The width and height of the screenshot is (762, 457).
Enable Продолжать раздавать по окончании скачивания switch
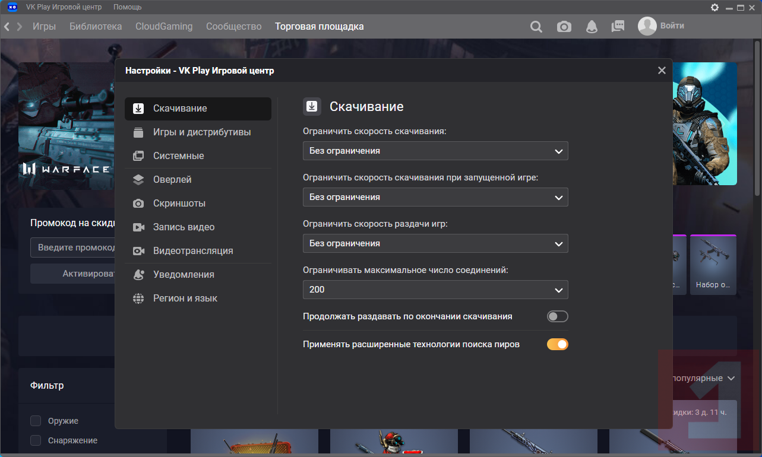(x=558, y=316)
